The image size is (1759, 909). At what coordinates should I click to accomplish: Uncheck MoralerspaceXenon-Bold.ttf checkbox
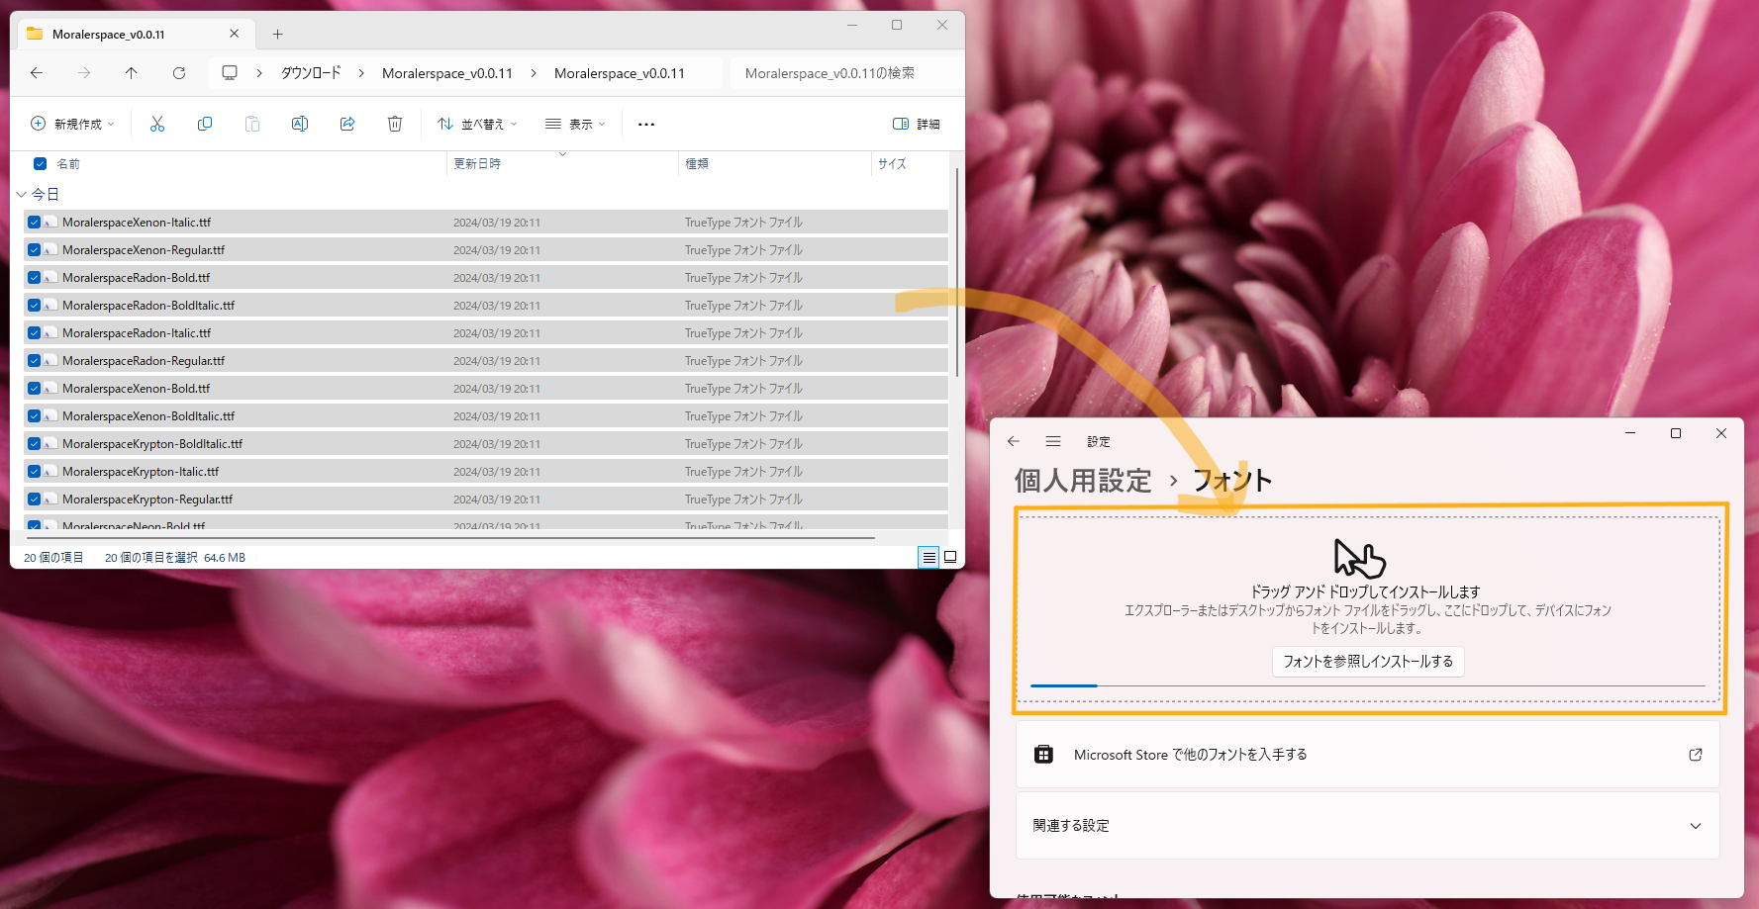34,389
